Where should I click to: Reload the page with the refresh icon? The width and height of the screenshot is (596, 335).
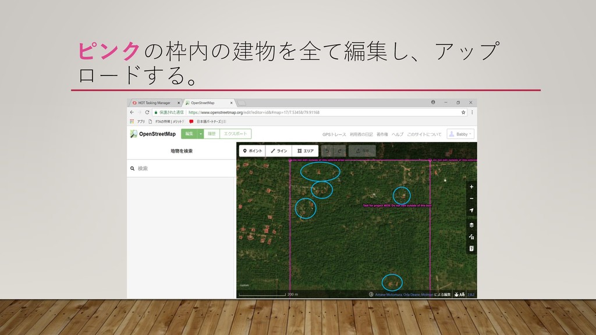pyautogui.click(x=147, y=112)
